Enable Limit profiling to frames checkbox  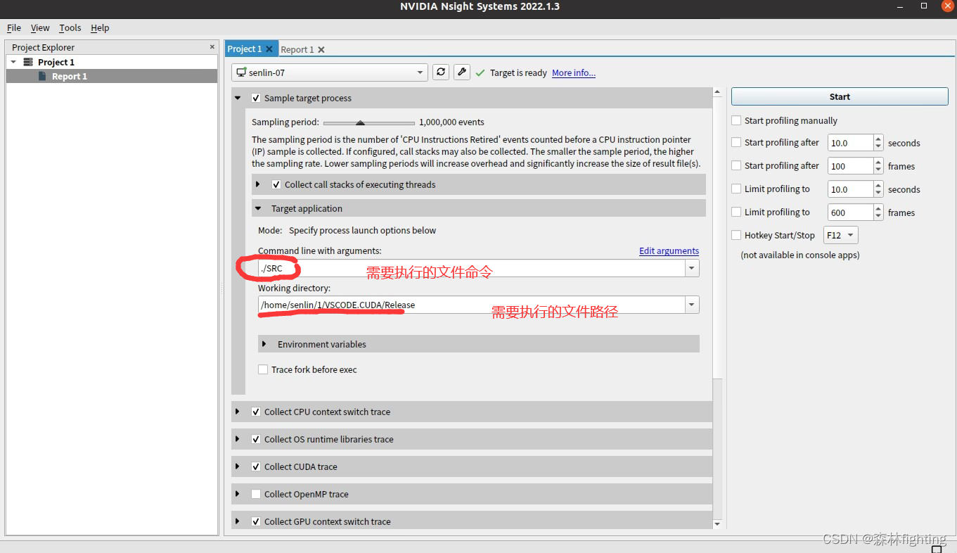tap(736, 212)
